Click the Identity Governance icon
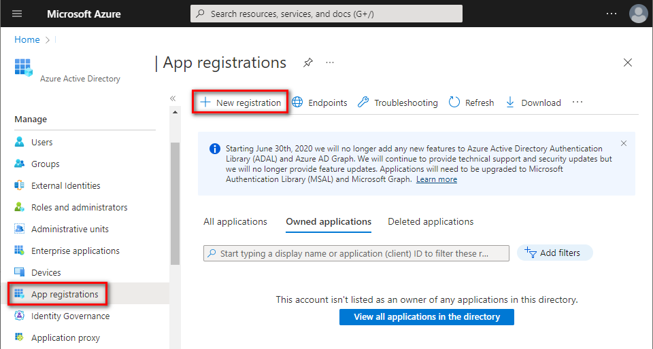 [19, 316]
